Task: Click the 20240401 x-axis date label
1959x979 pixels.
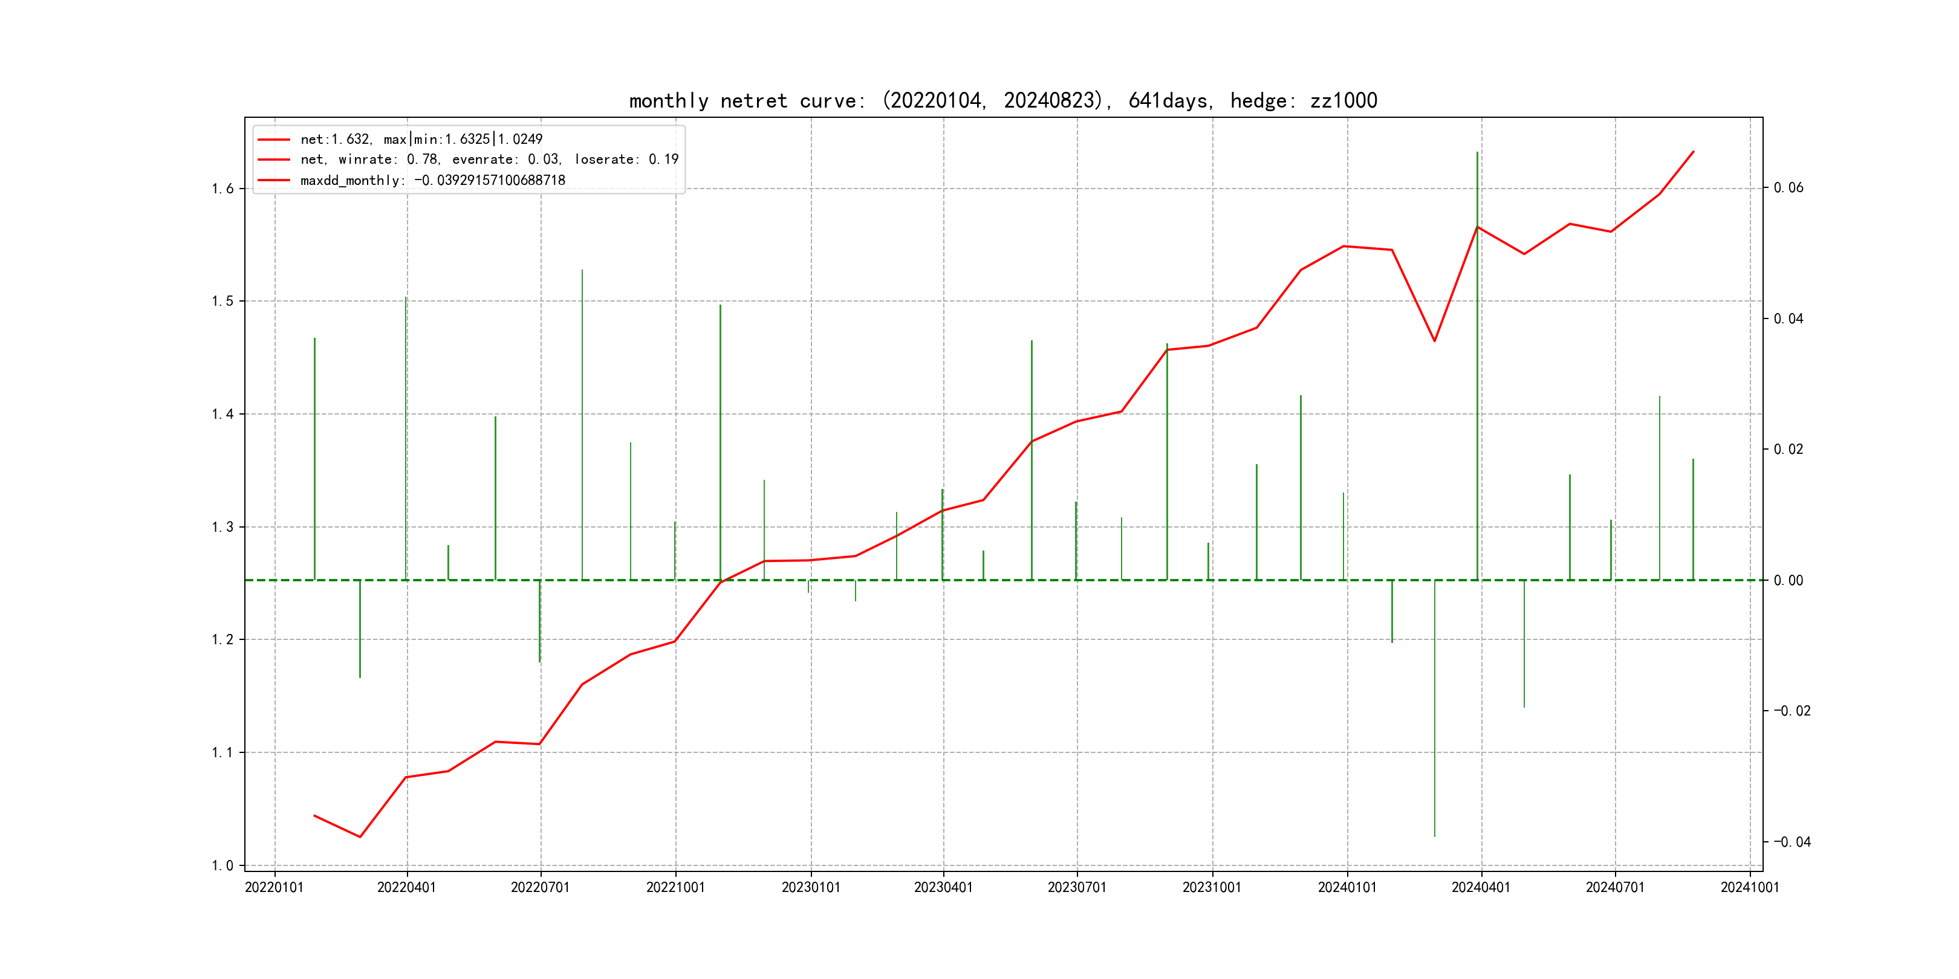Action: point(1481,888)
